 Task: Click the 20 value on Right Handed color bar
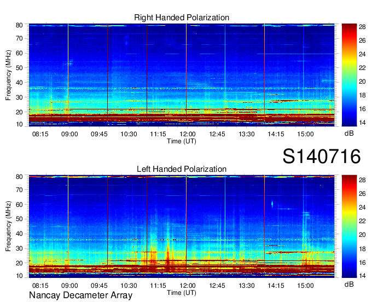(362, 82)
